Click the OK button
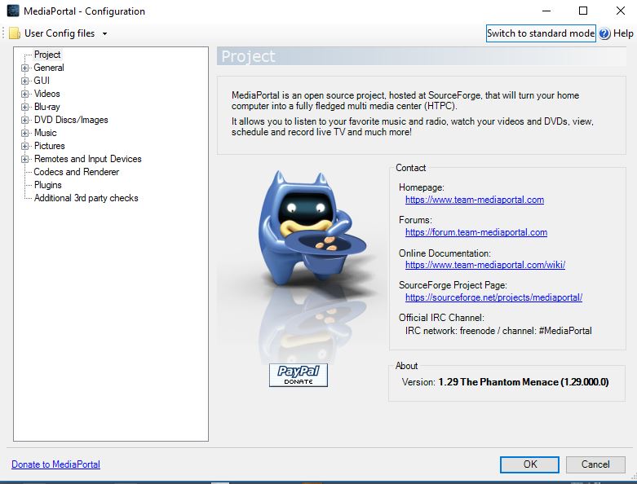 click(530, 464)
